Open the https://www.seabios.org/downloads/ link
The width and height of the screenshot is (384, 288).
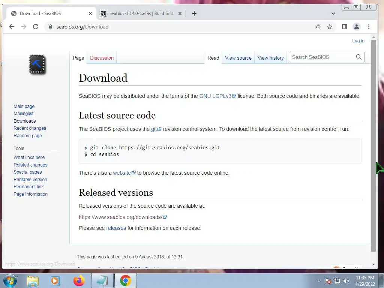[x=123, y=217]
